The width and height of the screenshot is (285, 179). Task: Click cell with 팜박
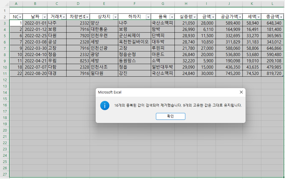tap(163, 29)
